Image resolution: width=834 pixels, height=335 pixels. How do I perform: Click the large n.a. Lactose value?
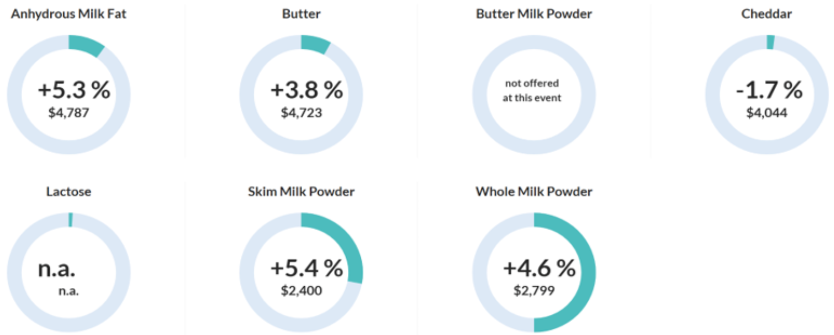[57, 269]
